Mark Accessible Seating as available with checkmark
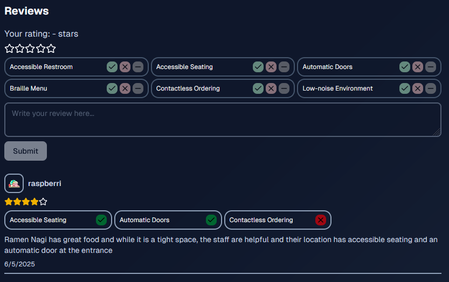Screen dimensions: 449x282 click(258, 67)
